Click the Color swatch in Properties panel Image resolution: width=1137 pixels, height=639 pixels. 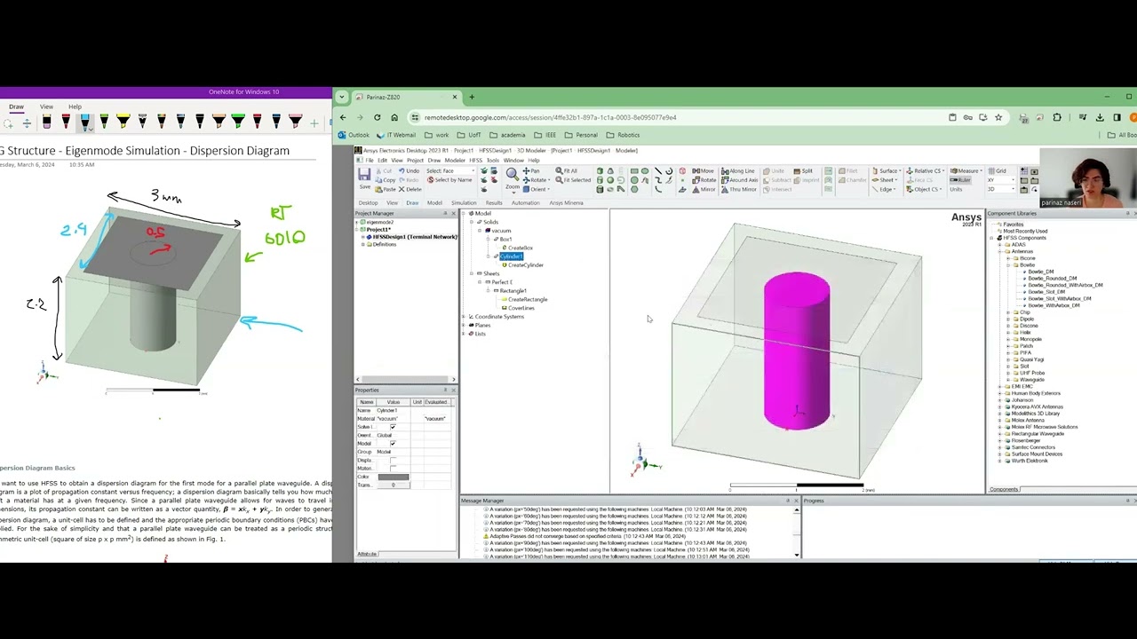click(x=394, y=477)
